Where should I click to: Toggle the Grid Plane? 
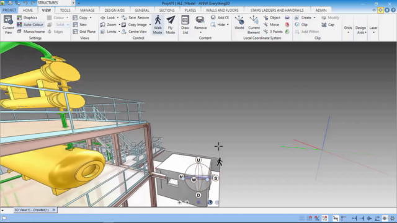coord(84,32)
